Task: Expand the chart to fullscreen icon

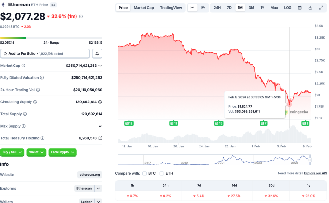Action: pos(321,7)
